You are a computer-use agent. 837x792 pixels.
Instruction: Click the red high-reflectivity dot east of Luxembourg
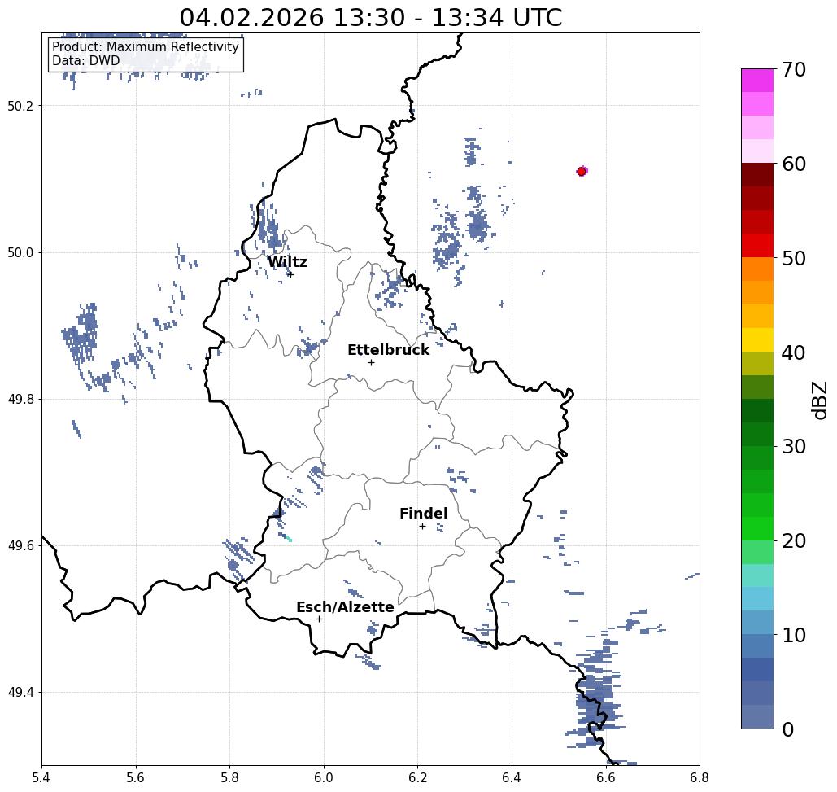pyautogui.click(x=582, y=172)
